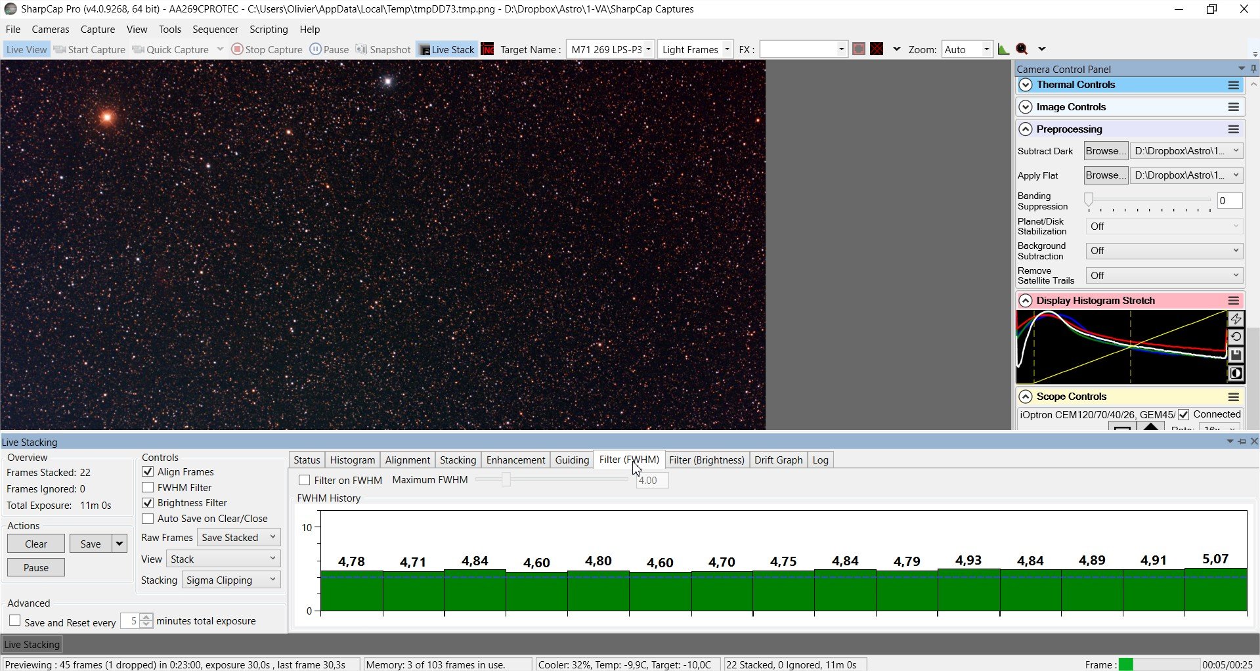This screenshot has height=671, width=1260.
Task: Check the Save and Reset every option
Action: pyautogui.click(x=15, y=620)
